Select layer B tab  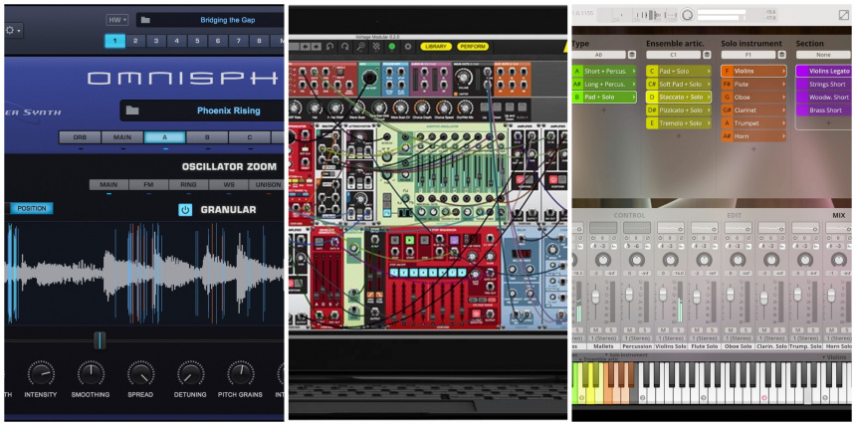click(207, 137)
